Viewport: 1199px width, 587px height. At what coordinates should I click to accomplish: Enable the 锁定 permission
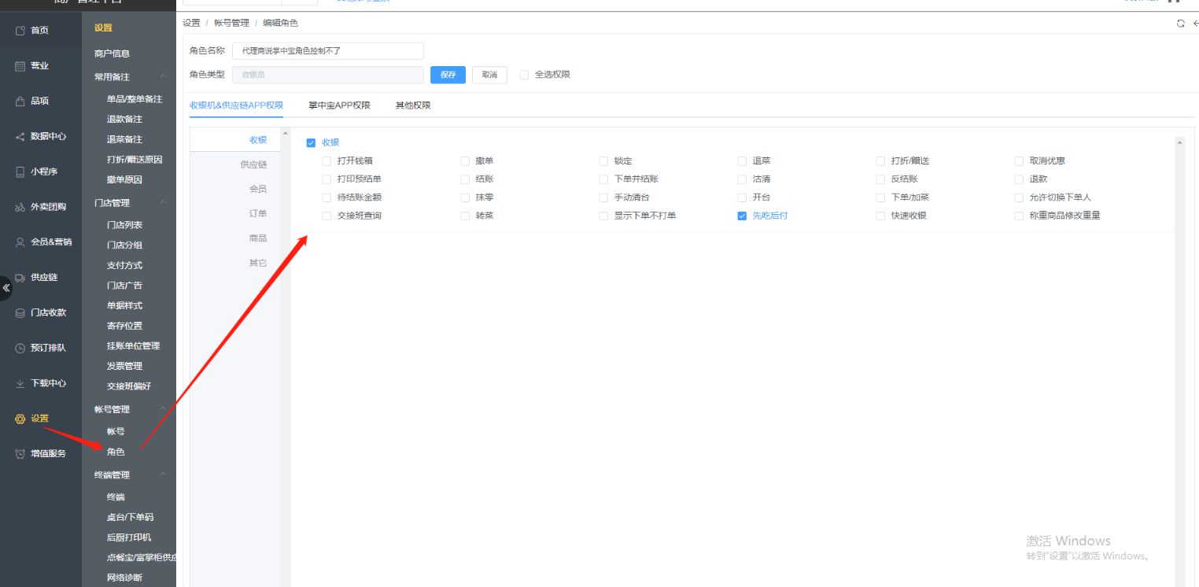tap(603, 161)
